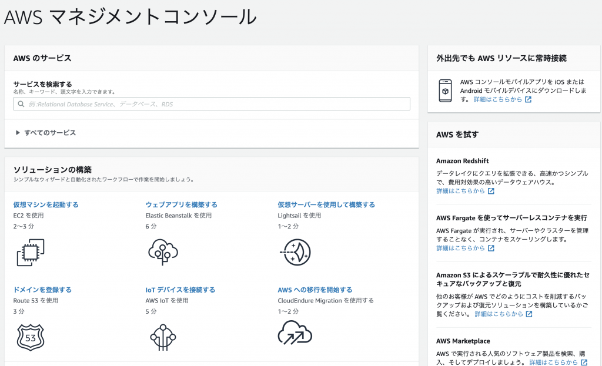602x366 pixels.
Task: Click AWS Fargate サーバーレスコンテナ heading
Action: (x=511, y=218)
